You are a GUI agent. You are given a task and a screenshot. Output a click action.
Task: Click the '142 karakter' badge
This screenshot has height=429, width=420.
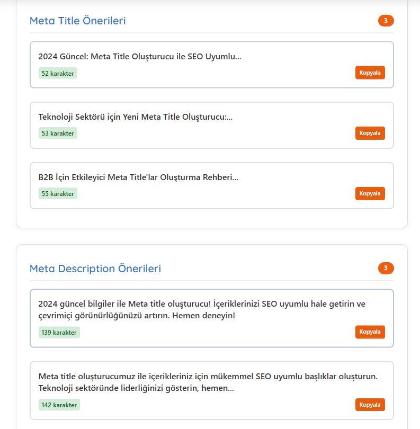59,405
